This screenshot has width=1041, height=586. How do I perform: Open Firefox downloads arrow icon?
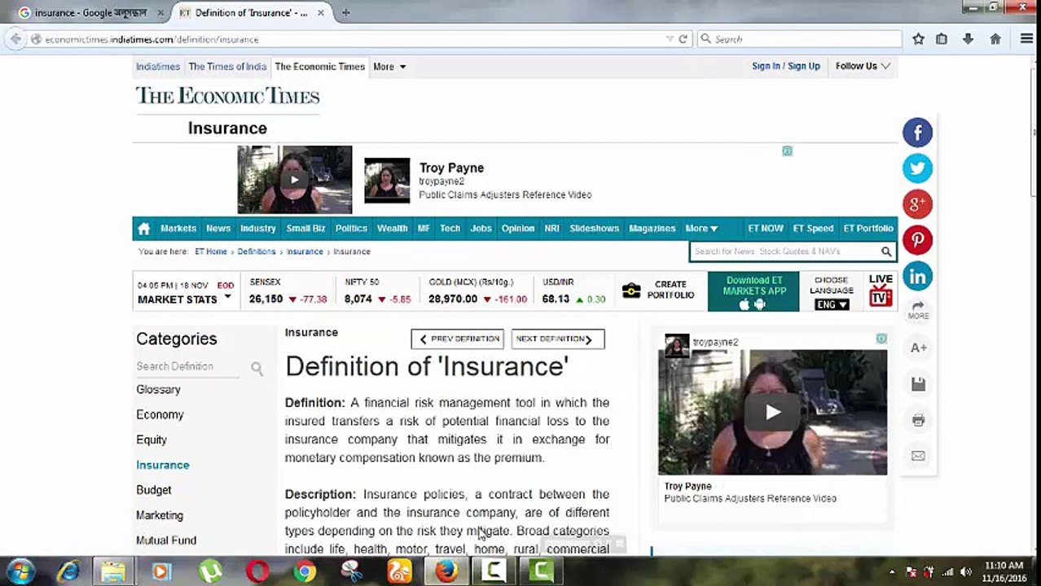(x=968, y=39)
